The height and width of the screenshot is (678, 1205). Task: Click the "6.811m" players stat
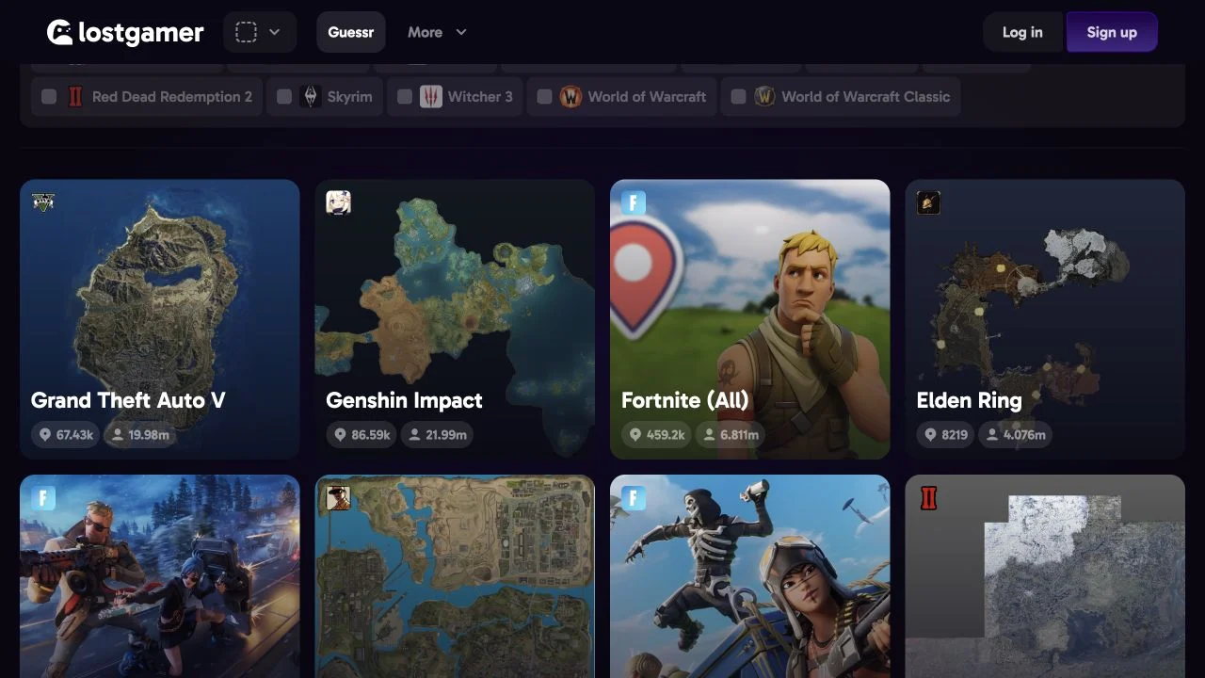[x=731, y=435]
